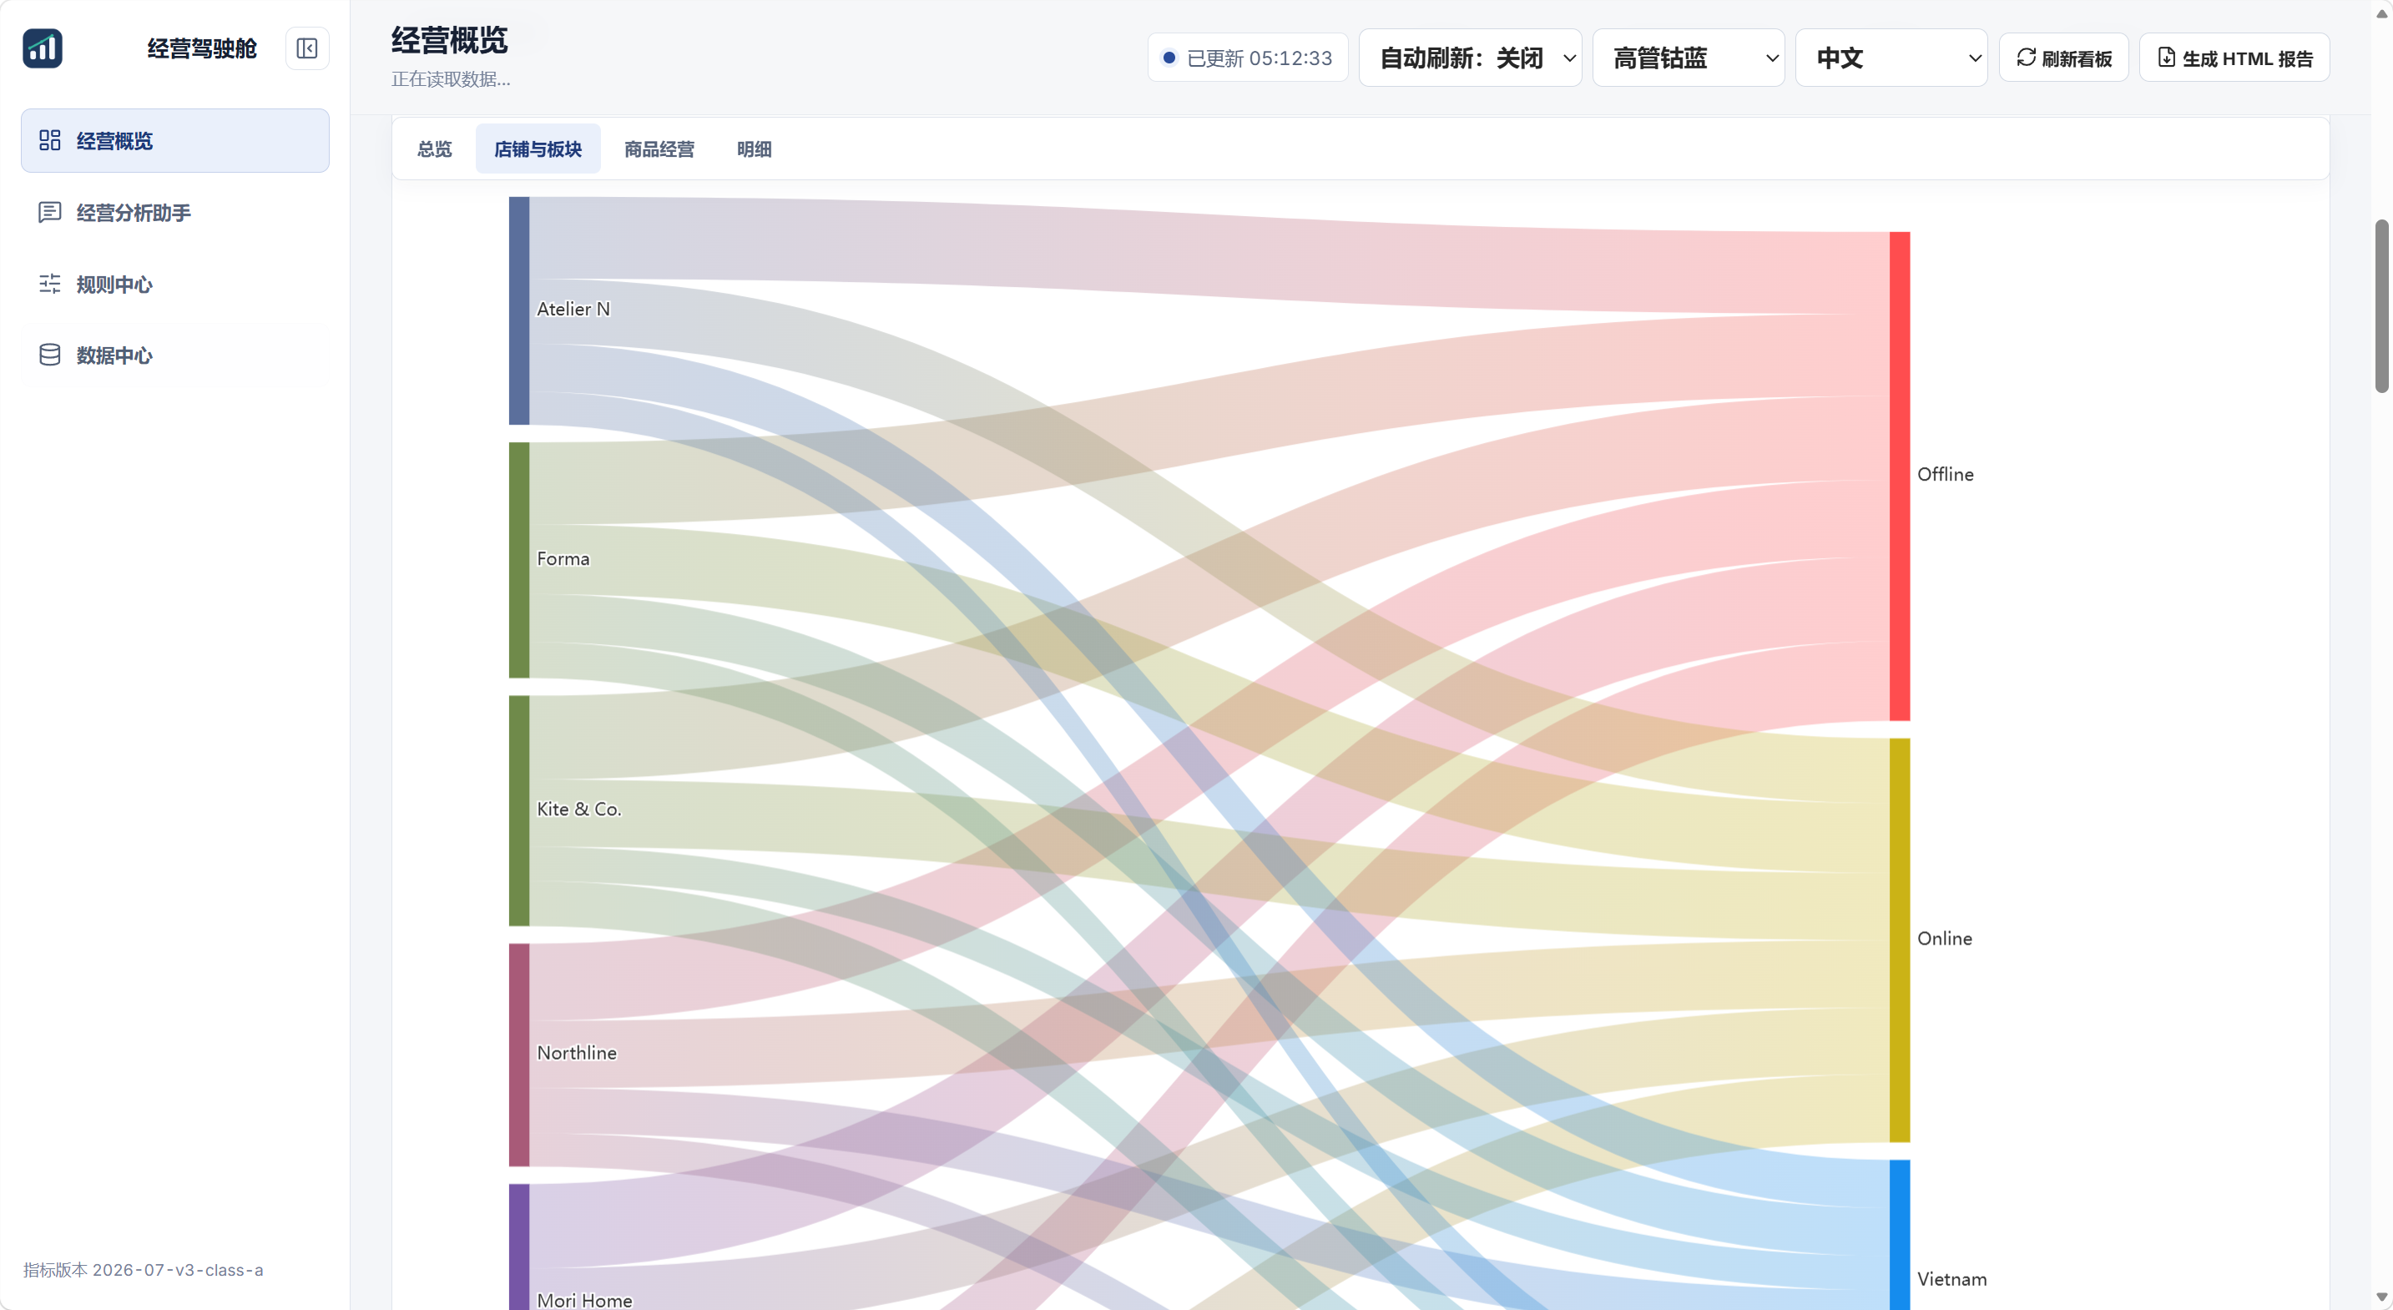Open the 高管钴蓝 theme dropdown
The height and width of the screenshot is (1310, 2393).
[1689, 58]
